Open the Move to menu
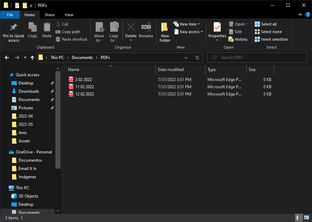 click(99, 32)
